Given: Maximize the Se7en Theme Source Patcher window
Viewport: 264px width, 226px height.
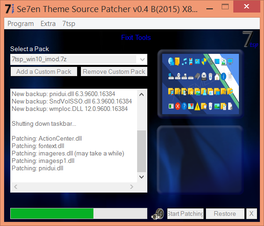Looking at the screenshot, I should [225, 7].
